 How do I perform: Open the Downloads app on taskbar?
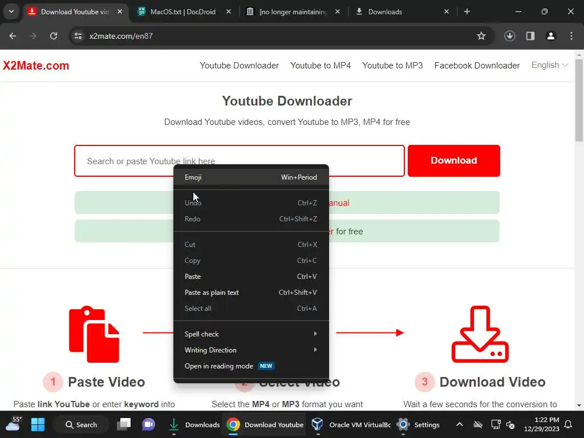pos(194,424)
